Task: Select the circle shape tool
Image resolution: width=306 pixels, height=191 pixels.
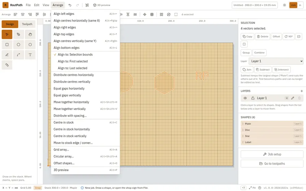Action: tap(18, 45)
